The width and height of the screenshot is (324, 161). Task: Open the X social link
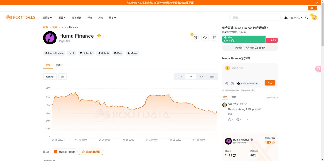tap(72, 53)
